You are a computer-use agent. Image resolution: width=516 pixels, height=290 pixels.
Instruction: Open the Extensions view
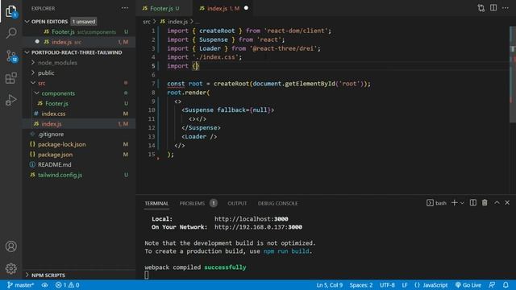coord(11,78)
